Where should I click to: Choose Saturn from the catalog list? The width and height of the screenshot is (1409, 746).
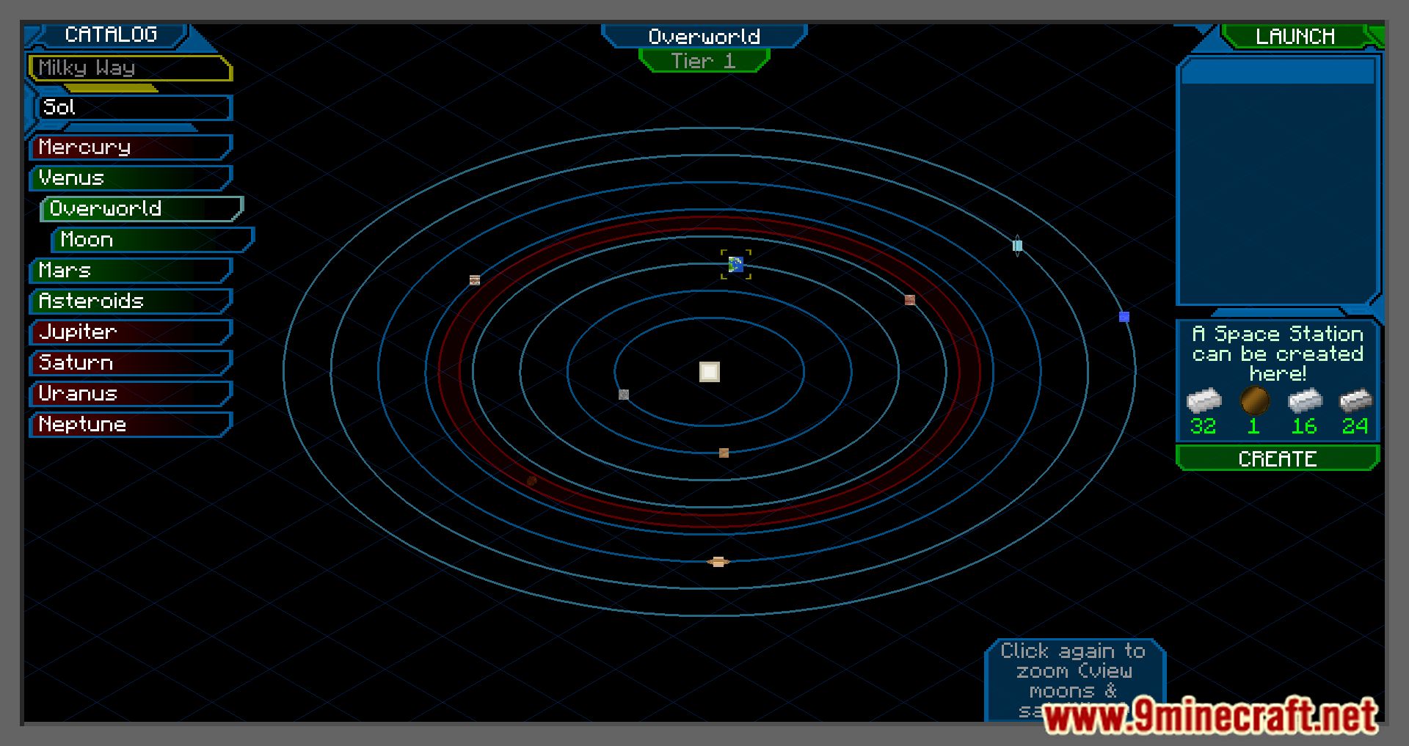coord(131,363)
